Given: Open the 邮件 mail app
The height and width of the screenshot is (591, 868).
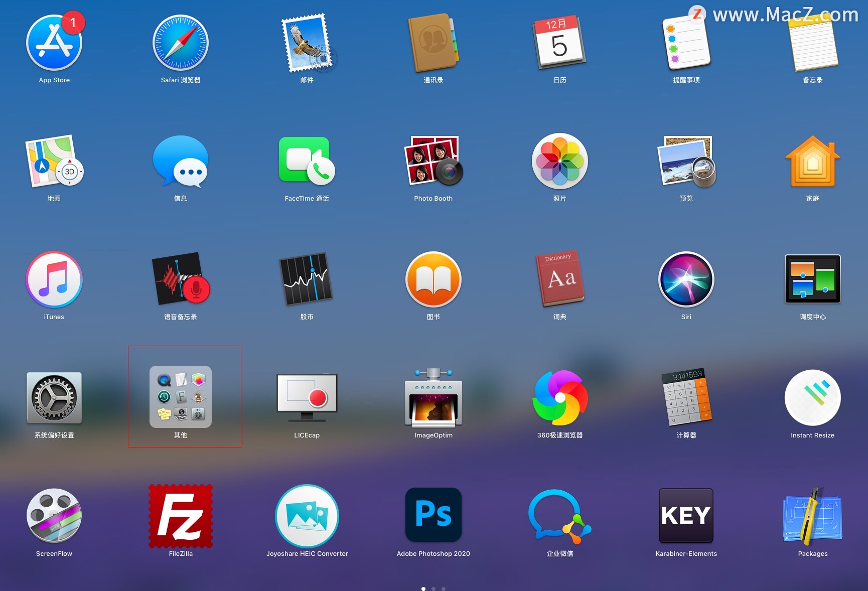Looking at the screenshot, I should click(307, 43).
